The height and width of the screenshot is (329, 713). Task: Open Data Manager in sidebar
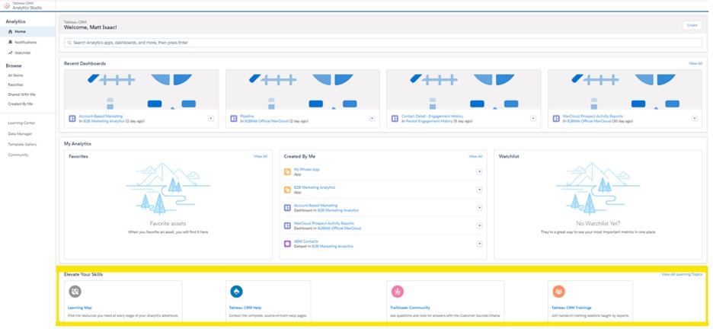pos(20,134)
